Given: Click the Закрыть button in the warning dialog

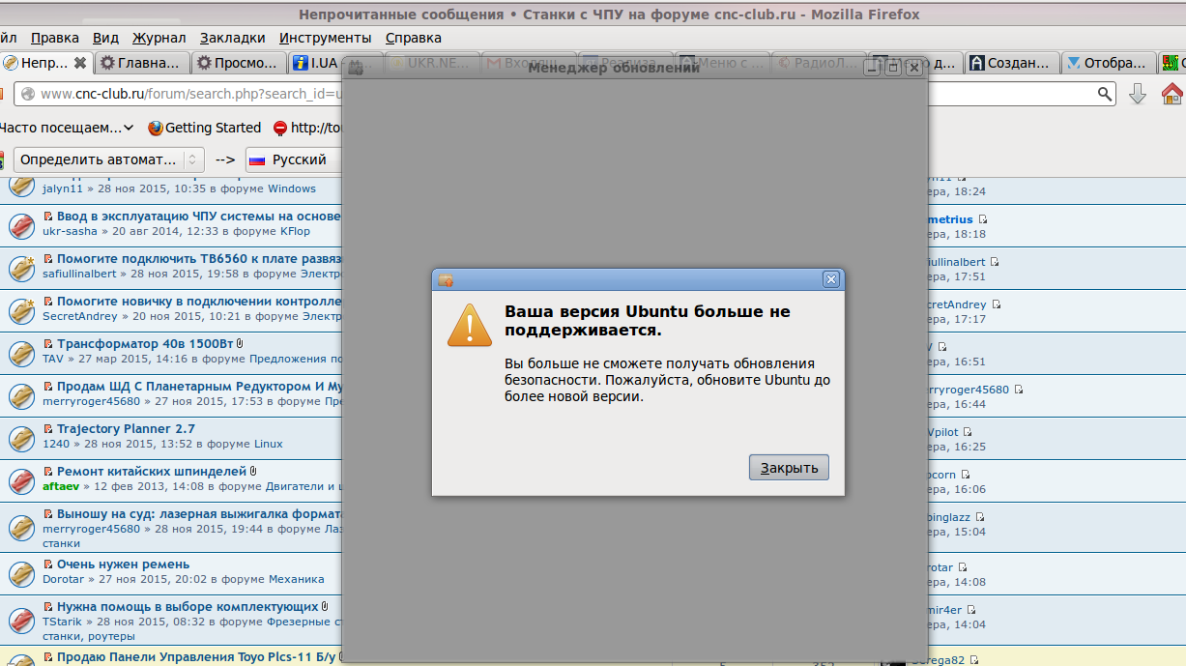Looking at the screenshot, I should [x=789, y=468].
